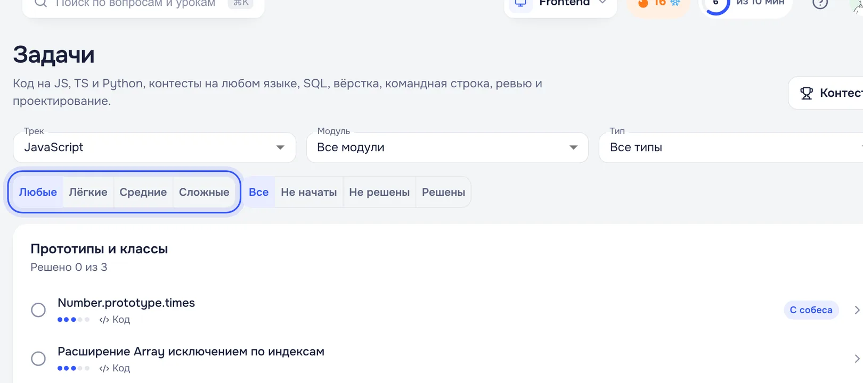Viewport: 863px width, 383px height.
Task: Click the monitor icon beside Frontend
Action: pos(520,4)
